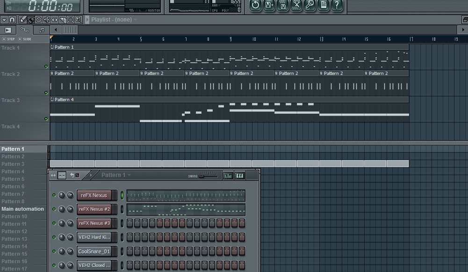Click the Save new version floppy-plus icon

269,5
